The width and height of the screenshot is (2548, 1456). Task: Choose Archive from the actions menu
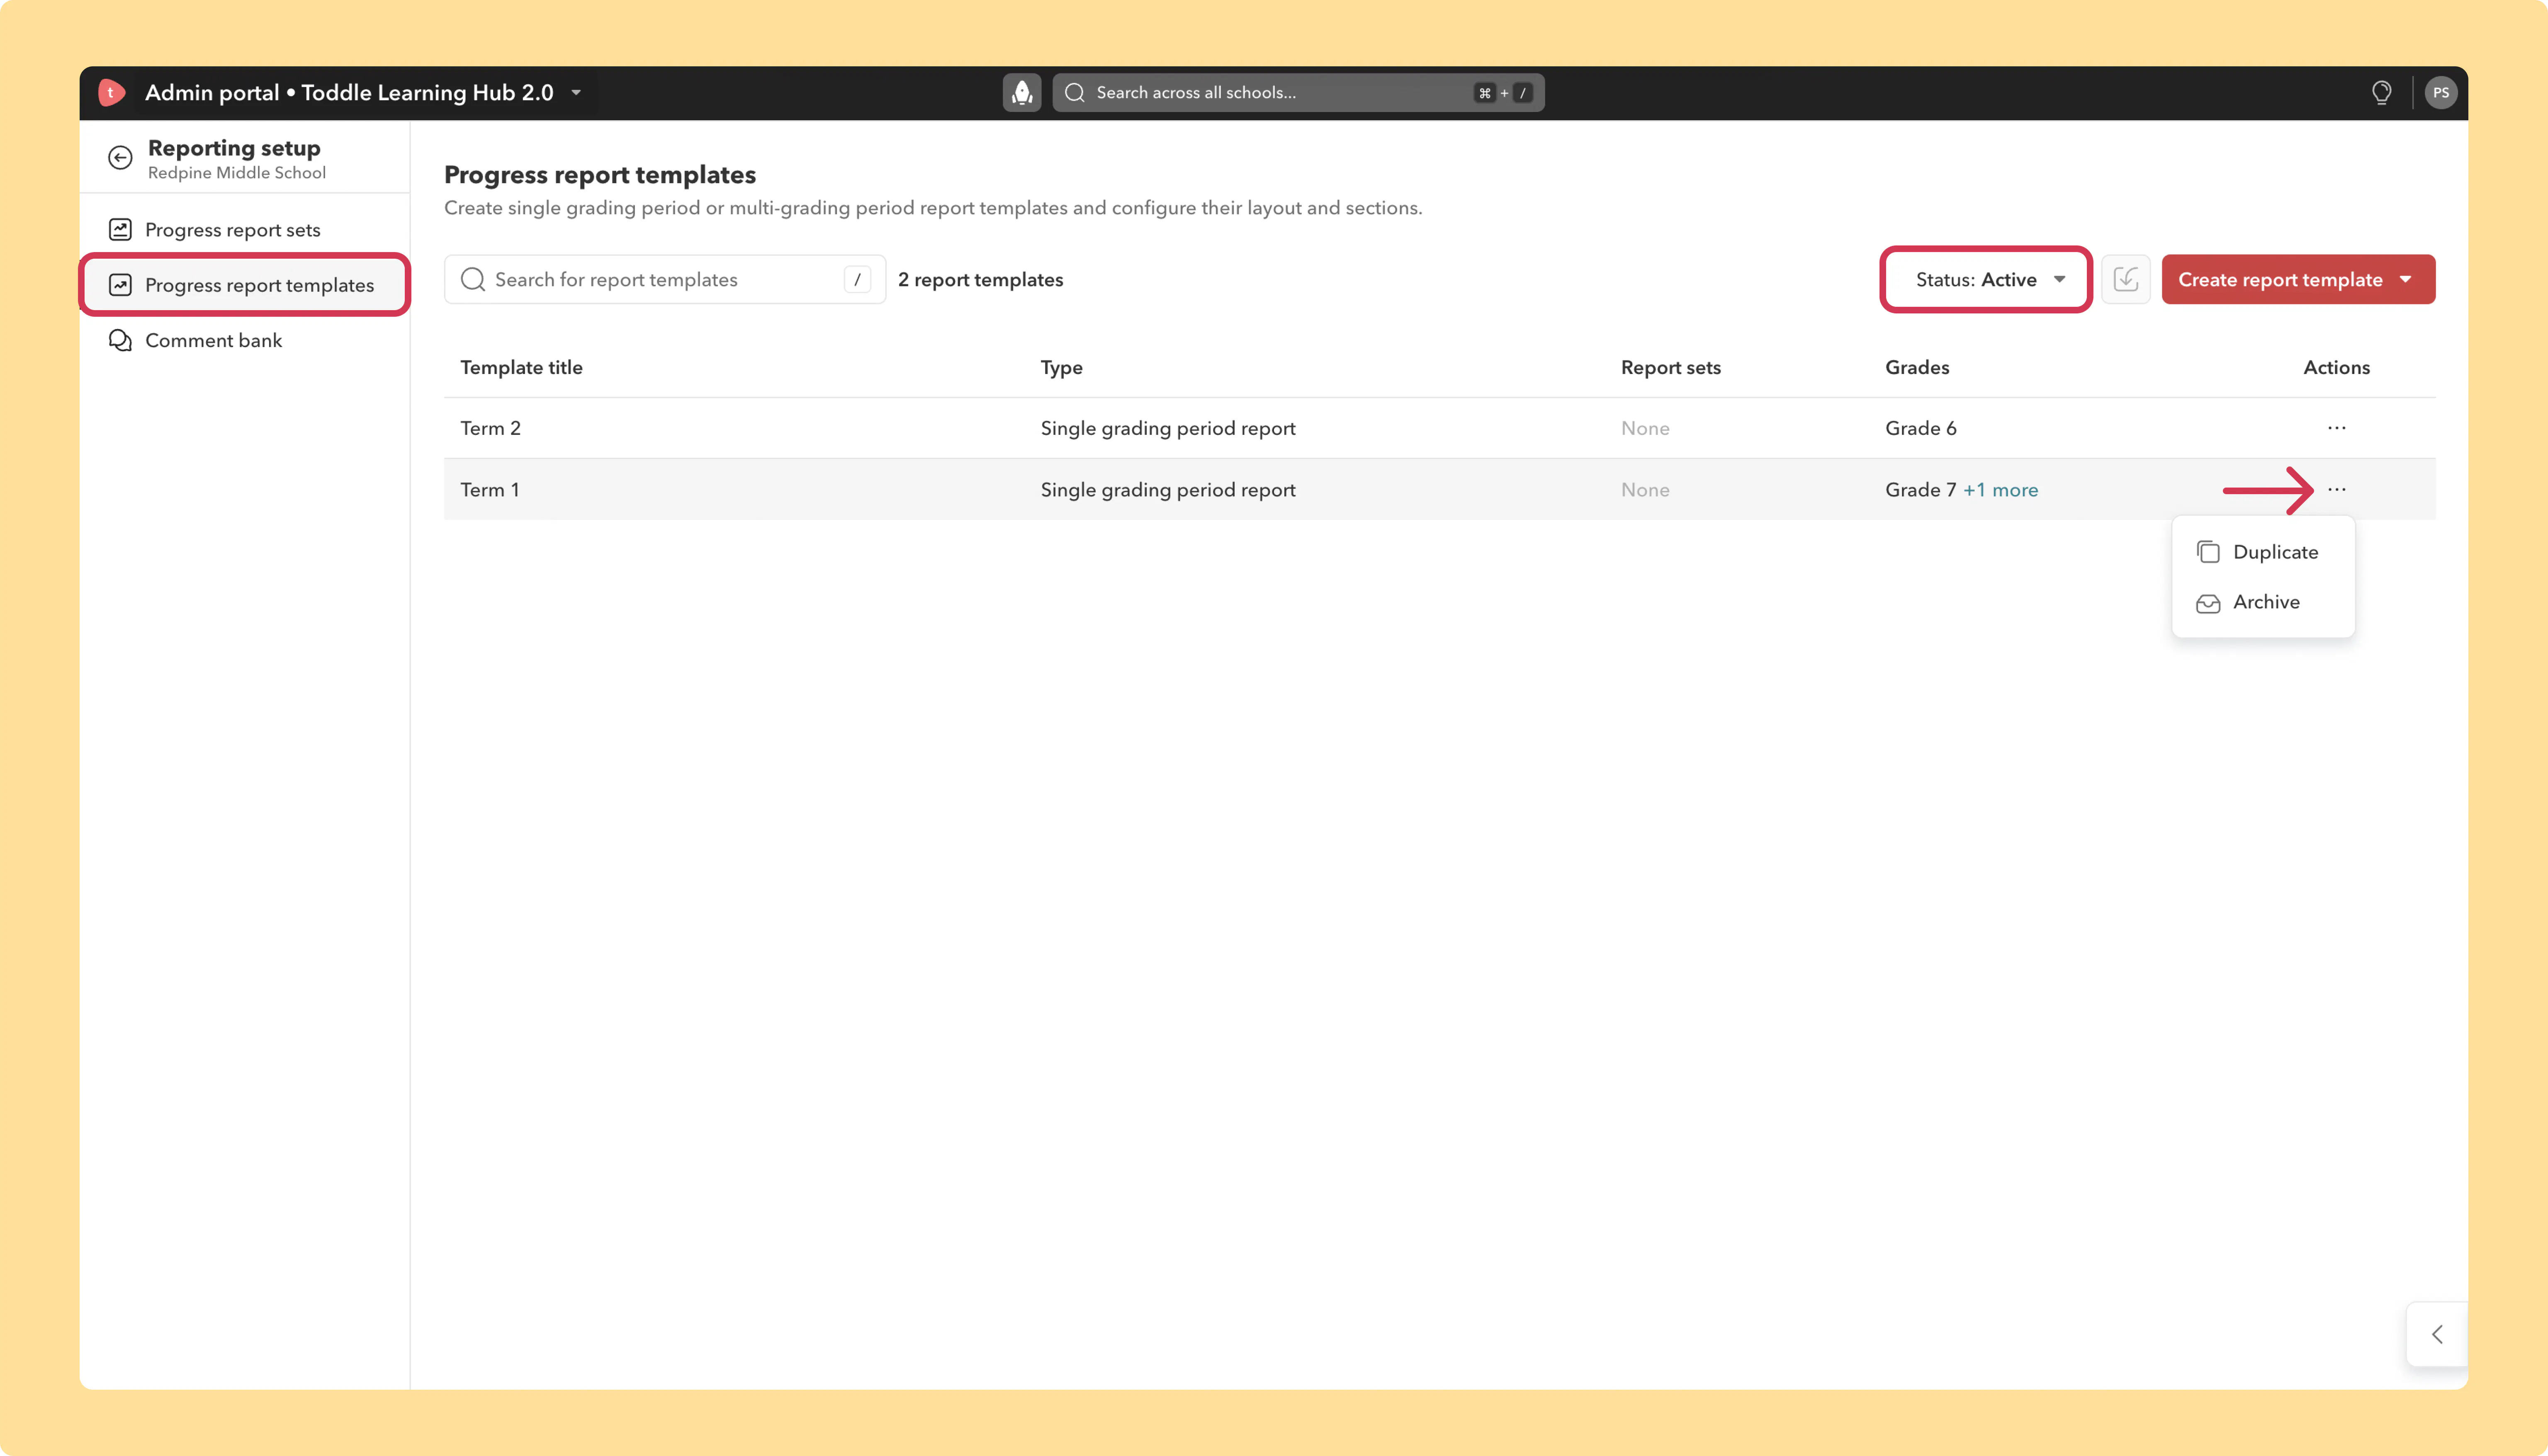tap(2263, 602)
